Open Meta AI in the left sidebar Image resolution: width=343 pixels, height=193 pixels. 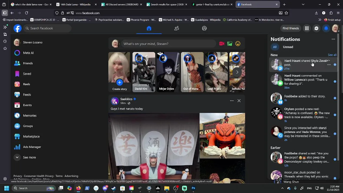tap(28, 53)
